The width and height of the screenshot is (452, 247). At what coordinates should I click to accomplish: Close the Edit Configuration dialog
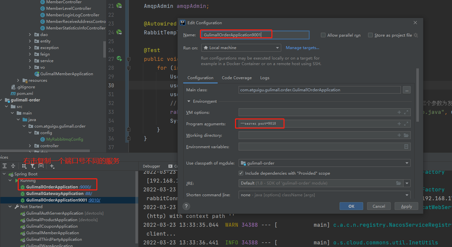[415, 23]
